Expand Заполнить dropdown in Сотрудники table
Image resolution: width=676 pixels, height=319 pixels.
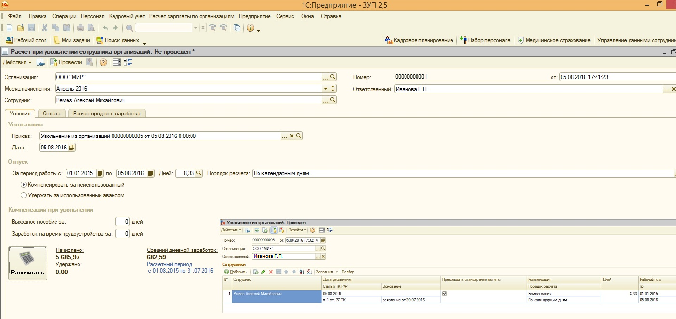click(x=327, y=272)
